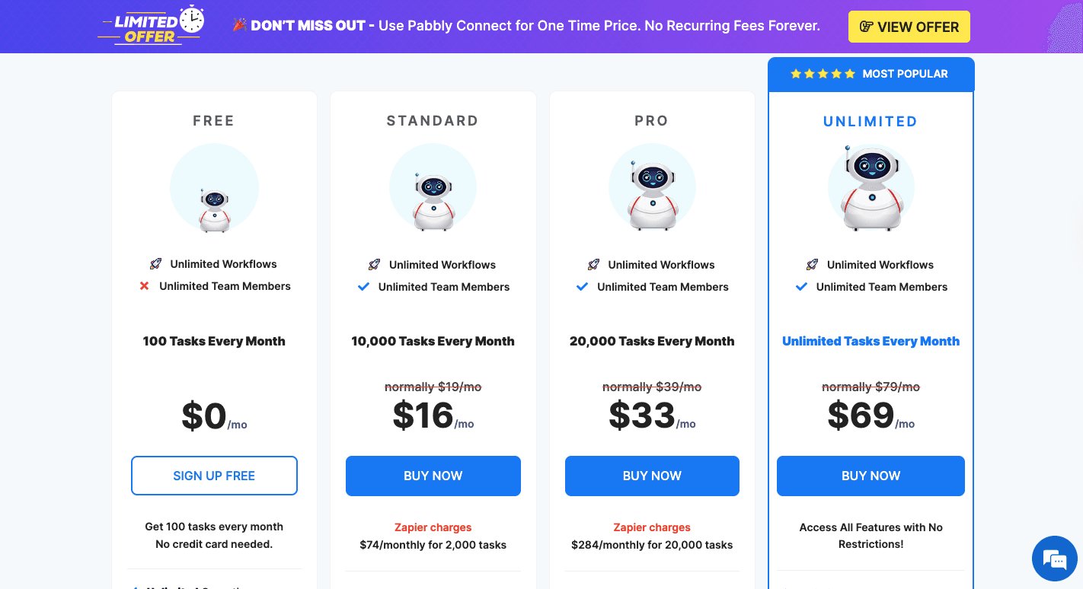Open the chat bubble in the bottom corner
Viewport: 1083px width, 589px height.
(x=1054, y=558)
